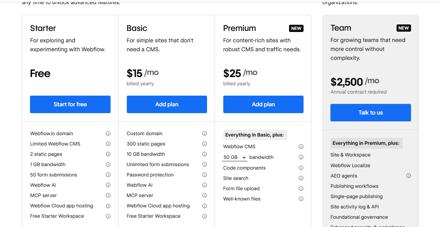Click "Everything in Premium, plus:" label
This screenshot has height=227, width=441.
tap(366, 143)
